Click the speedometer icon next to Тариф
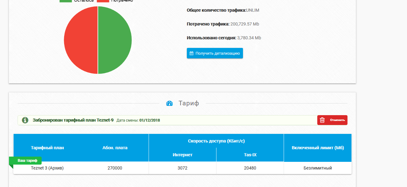 tap(169, 103)
